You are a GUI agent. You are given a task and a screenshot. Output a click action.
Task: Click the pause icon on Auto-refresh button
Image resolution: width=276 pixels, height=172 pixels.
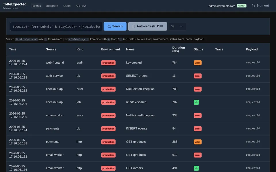point(133,26)
